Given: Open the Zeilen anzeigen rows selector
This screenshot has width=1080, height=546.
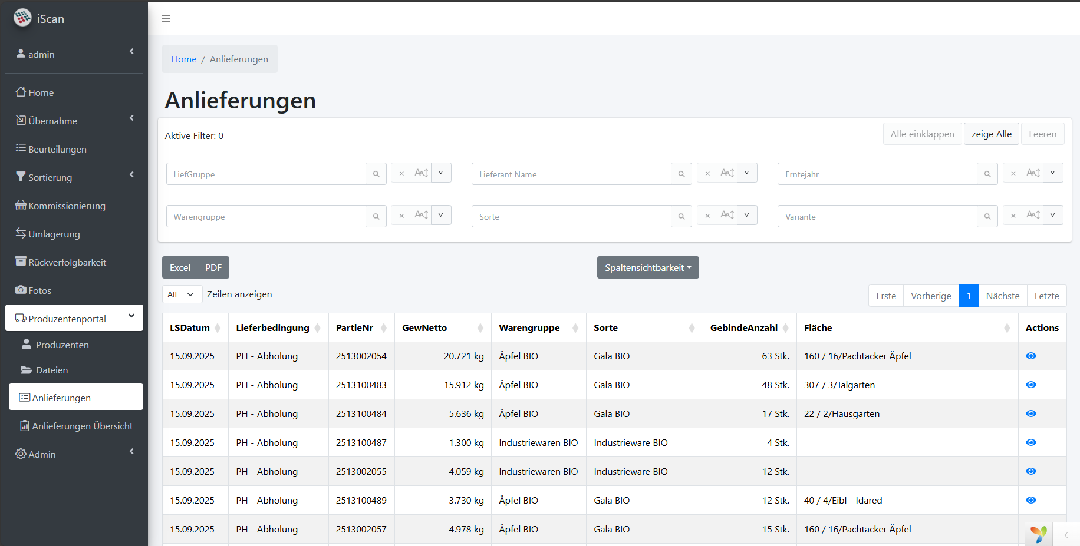Looking at the screenshot, I should [182, 294].
